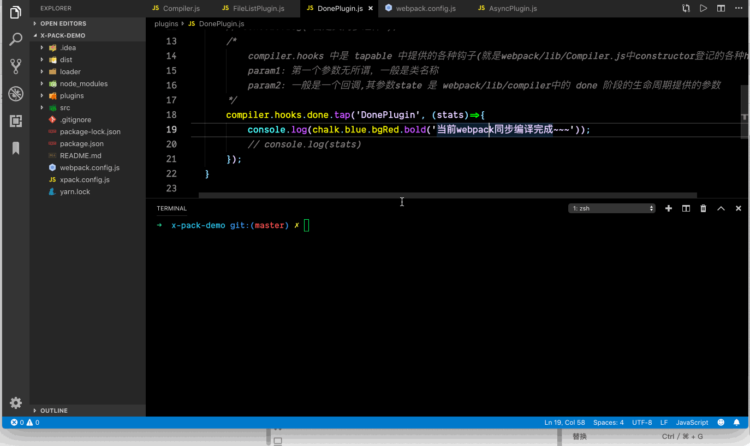Split the editor to the right

click(721, 8)
